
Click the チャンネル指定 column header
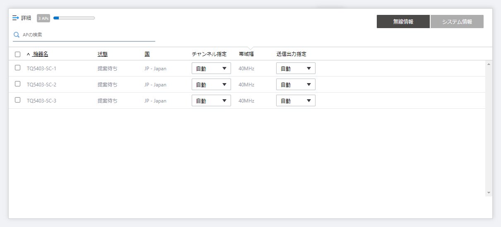[x=210, y=54]
